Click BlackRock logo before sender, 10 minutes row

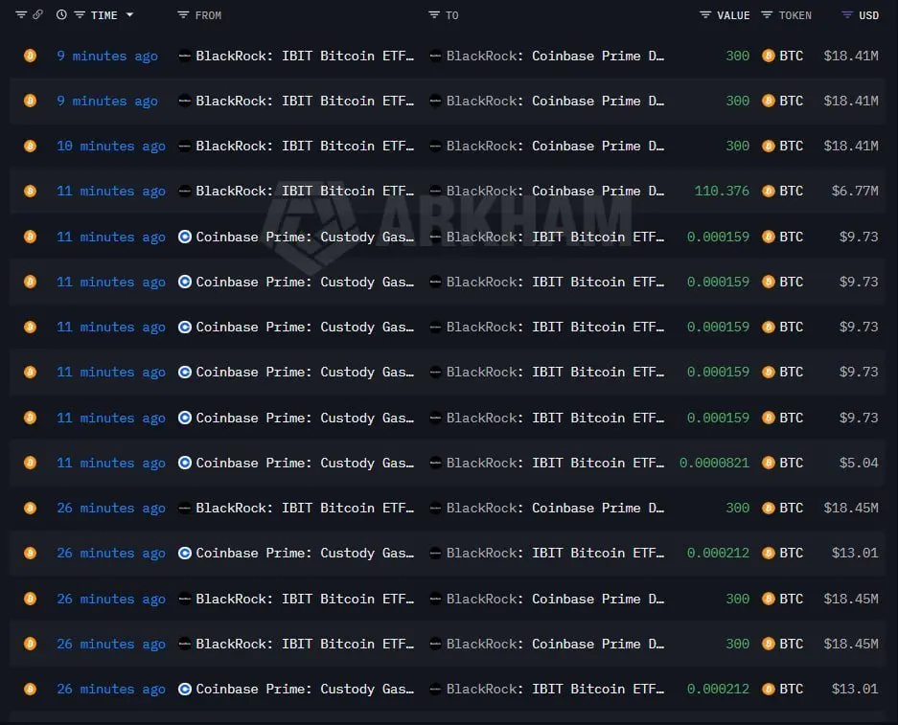184,146
